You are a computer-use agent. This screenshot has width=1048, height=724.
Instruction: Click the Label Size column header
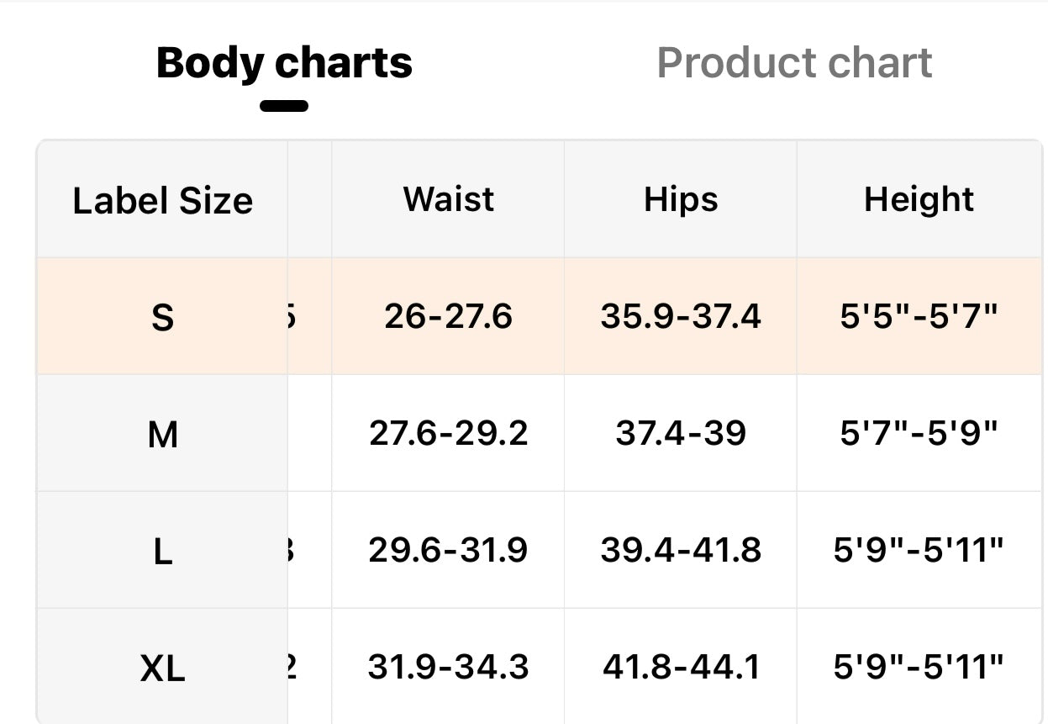pyautogui.click(x=162, y=201)
